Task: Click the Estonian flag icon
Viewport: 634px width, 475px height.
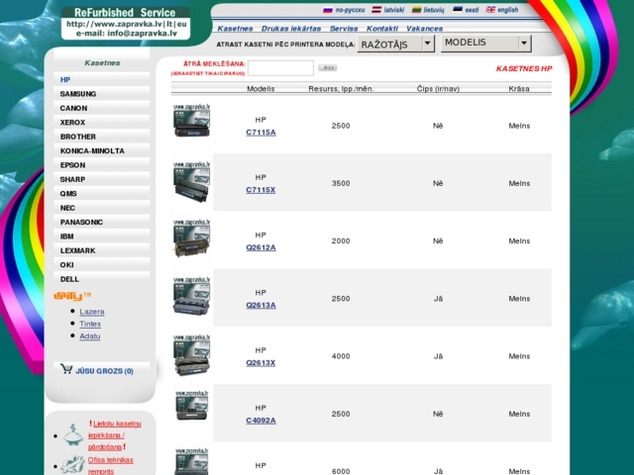Action: [458, 9]
